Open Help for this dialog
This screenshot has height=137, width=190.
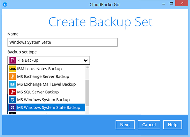[173, 125]
